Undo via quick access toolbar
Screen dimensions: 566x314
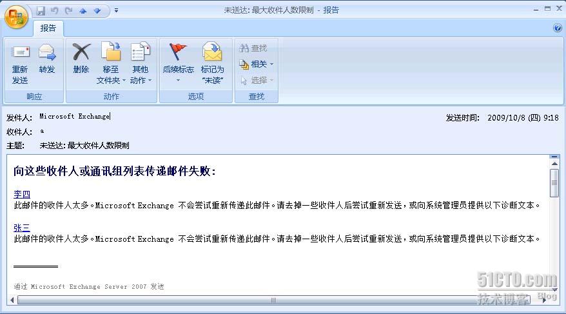point(55,11)
